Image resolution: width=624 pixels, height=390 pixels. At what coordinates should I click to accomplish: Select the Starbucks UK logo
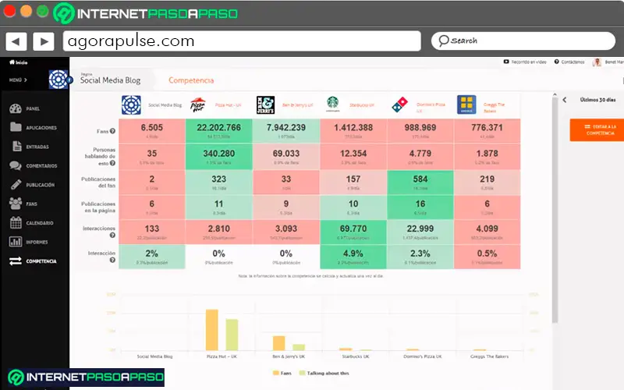[x=333, y=103]
